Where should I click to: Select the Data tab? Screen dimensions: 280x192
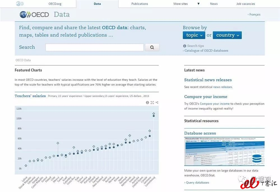(97, 4)
